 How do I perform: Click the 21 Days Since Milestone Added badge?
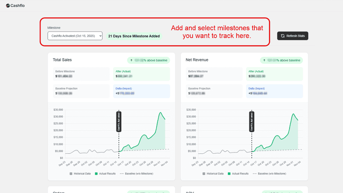(x=134, y=36)
